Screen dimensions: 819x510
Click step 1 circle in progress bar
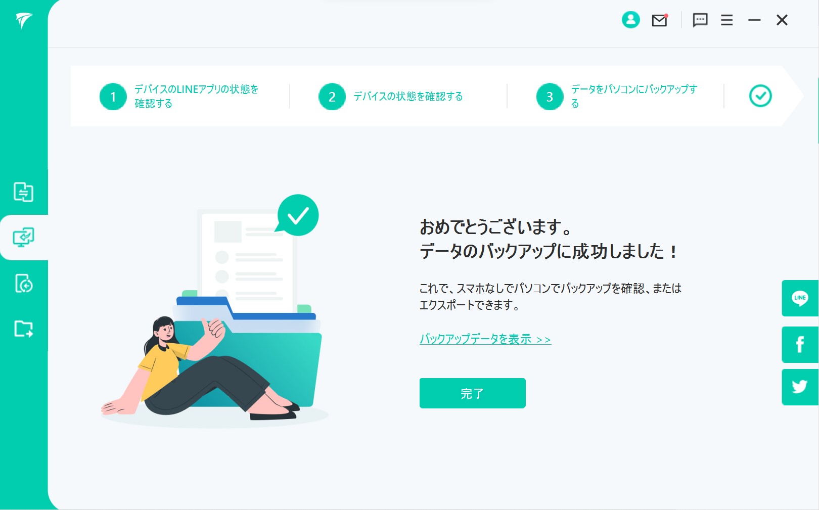pyautogui.click(x=113, y=97)
